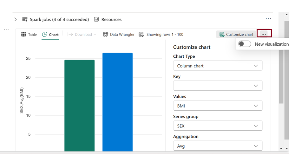Toggle the New visualization switch
Viewport: 295px width, 154px height.
[x=245, y=44]
